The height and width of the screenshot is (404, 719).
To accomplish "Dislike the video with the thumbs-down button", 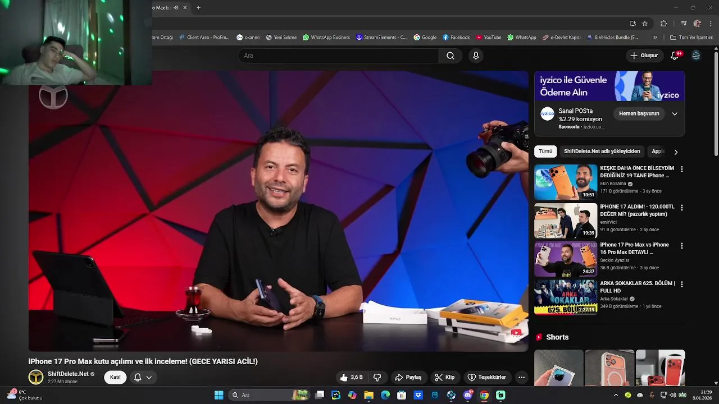I will click(377, 377).
